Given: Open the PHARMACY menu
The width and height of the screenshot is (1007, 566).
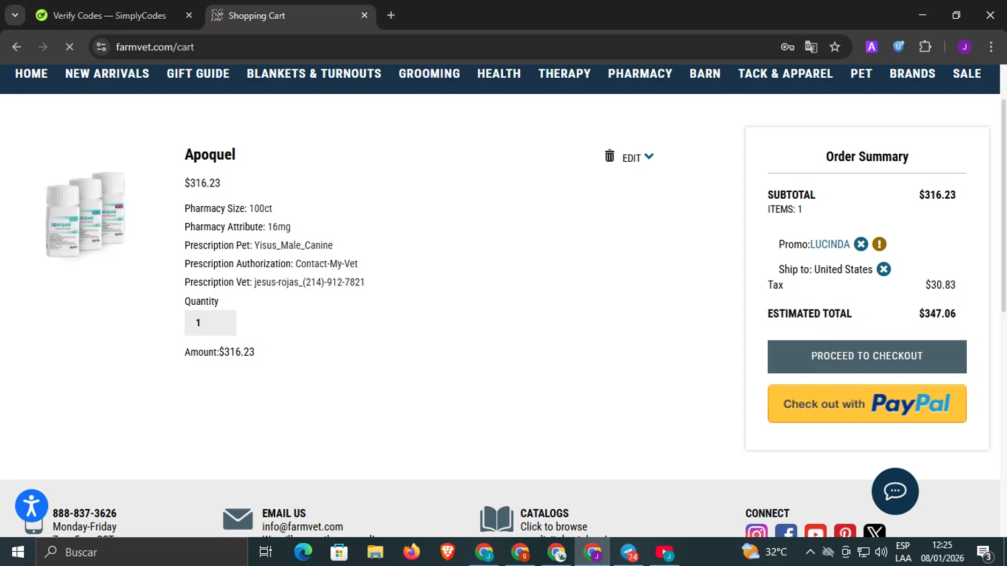Looking at the screenshot, I should pos(640,74).
